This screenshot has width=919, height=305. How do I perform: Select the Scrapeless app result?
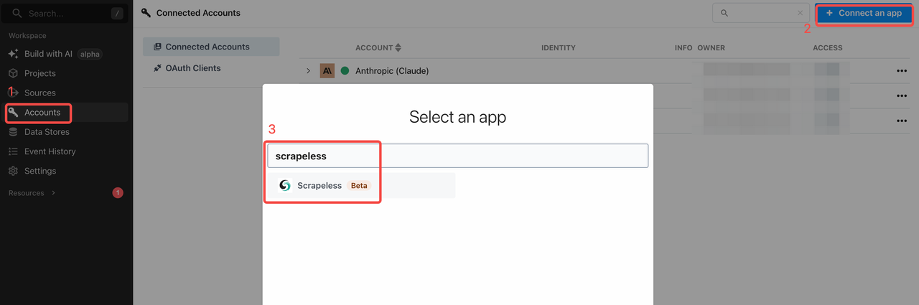pyautogui.click(x=361, y=185)
